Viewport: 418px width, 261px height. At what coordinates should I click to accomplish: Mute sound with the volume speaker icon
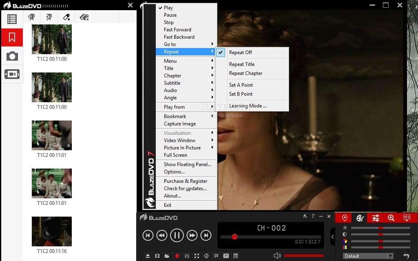[277, 256]
